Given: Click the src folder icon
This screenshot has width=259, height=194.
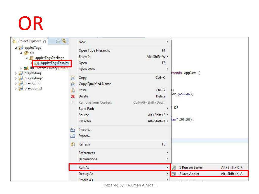Looking at the screenshot, I should (x=26, y=53).
